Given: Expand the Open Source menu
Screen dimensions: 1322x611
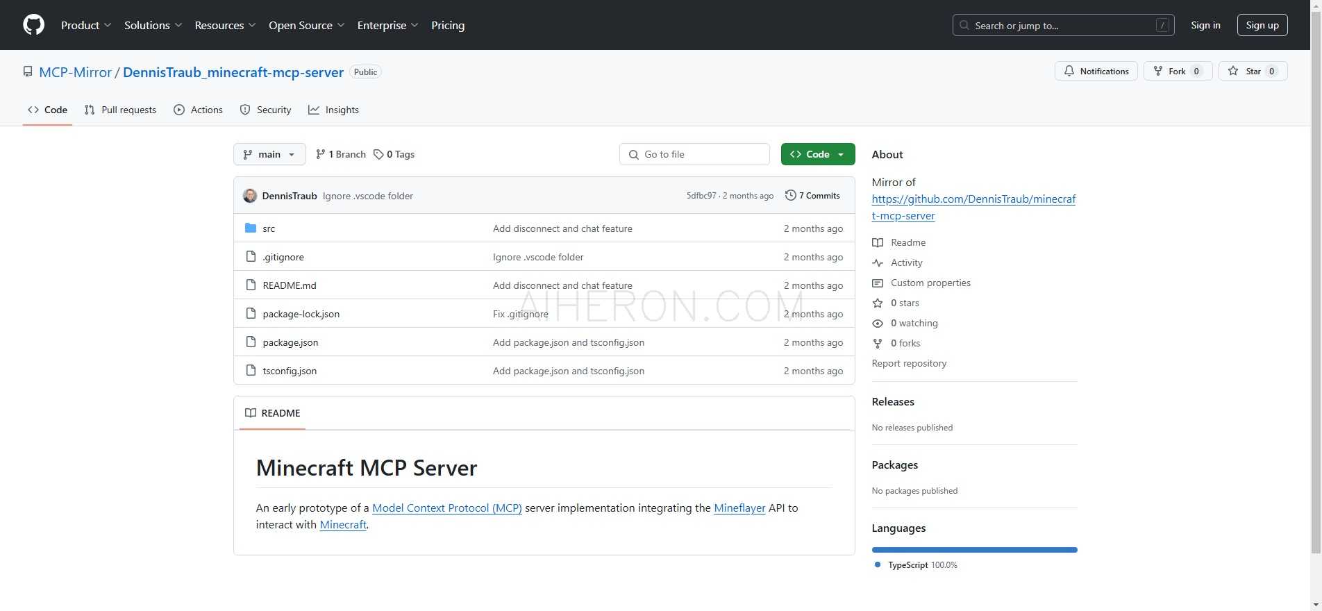Looking at the screenshot, I should point(306,25).
